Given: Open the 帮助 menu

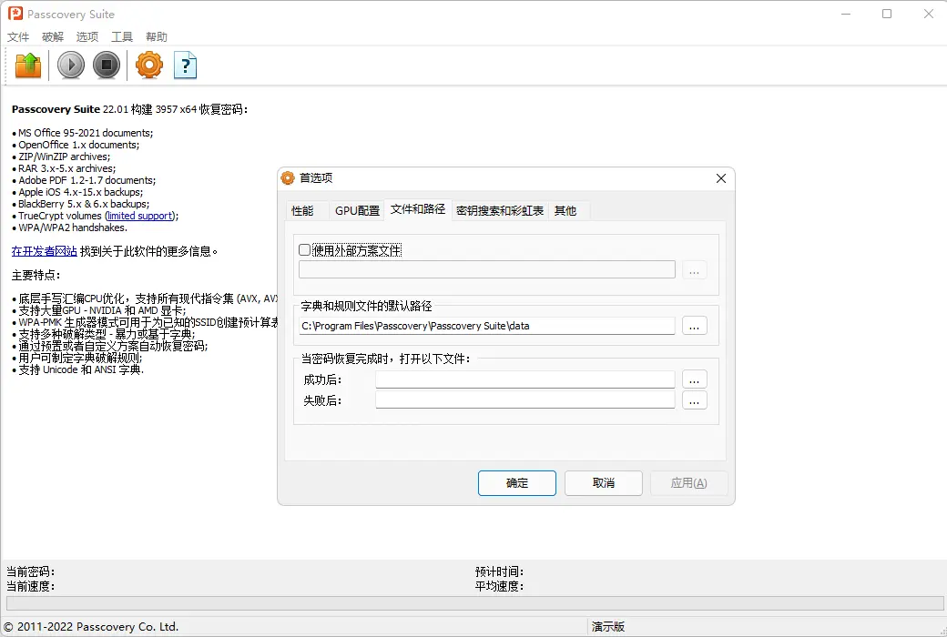Looking at the screenshot, I should [x=157, y=36].
